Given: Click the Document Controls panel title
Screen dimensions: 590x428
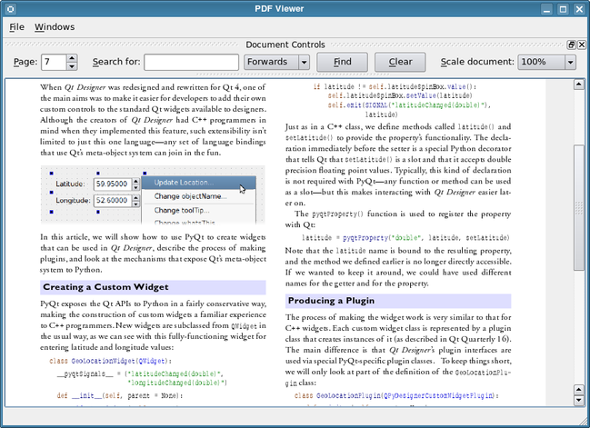Looking at the screenshot, I should point(285,45).
